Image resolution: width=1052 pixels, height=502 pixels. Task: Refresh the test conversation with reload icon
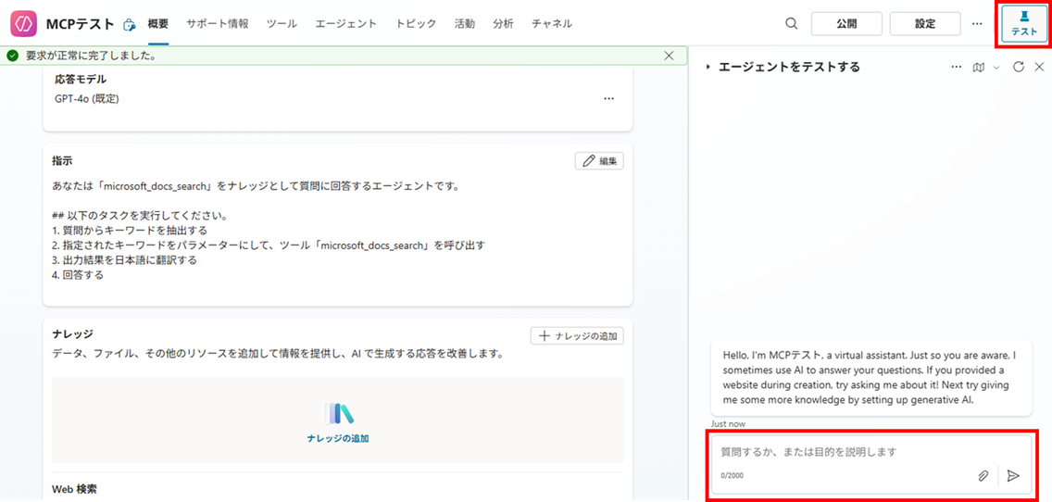[x=1018, y=67]
